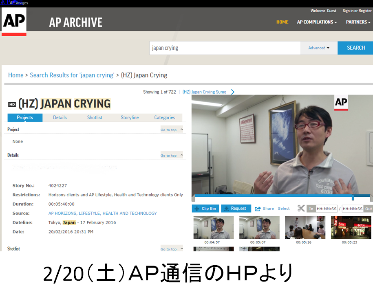Open (HZ) Japan Crying Sumo link
373x288 pixels.
204,92
